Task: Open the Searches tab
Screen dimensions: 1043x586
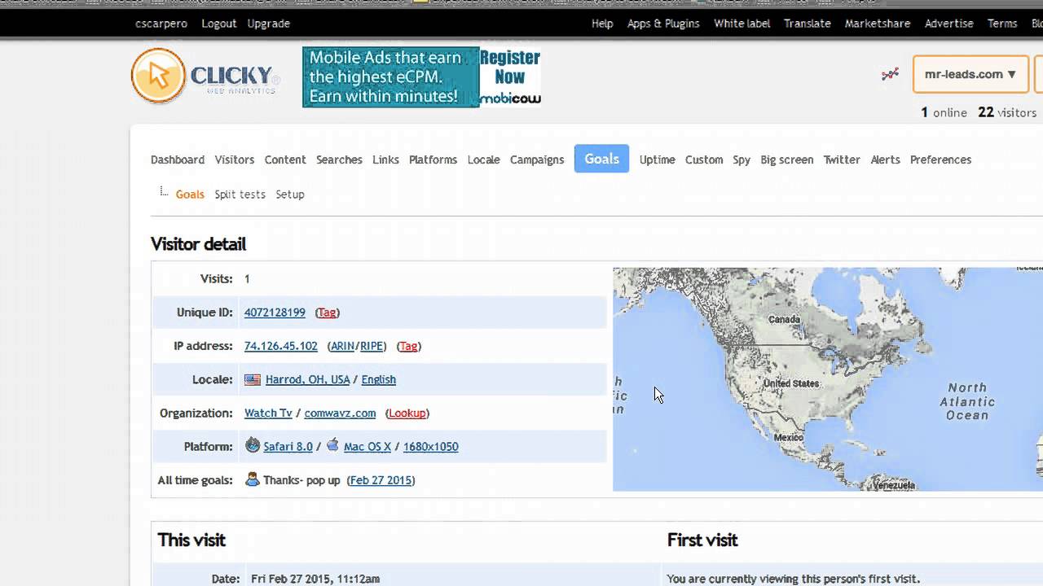Action: pos(339,160)
